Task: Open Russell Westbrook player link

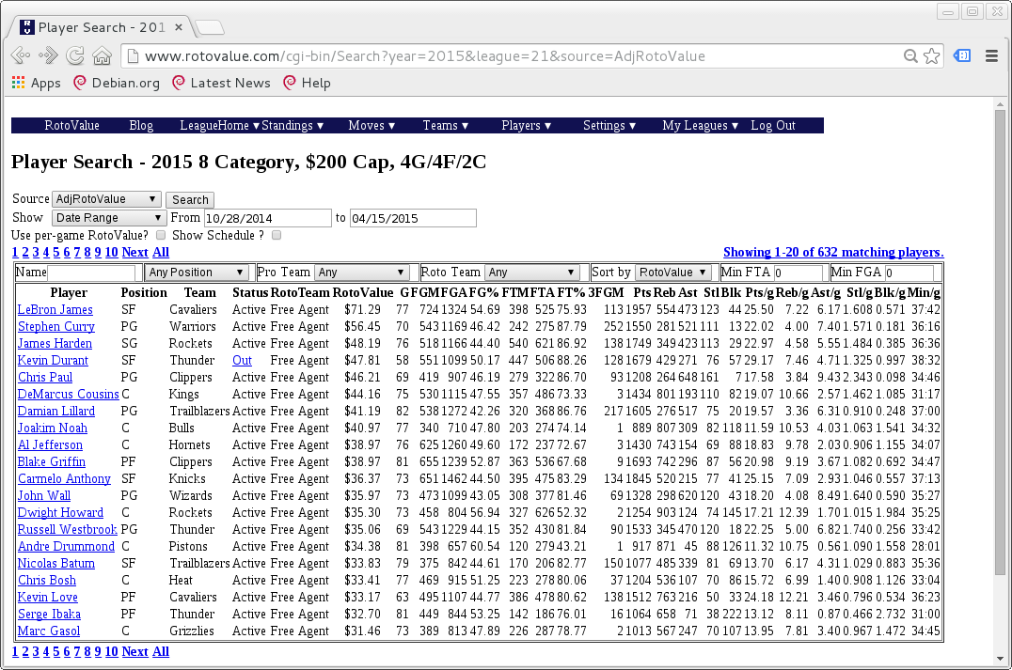Action: [67, 529]
